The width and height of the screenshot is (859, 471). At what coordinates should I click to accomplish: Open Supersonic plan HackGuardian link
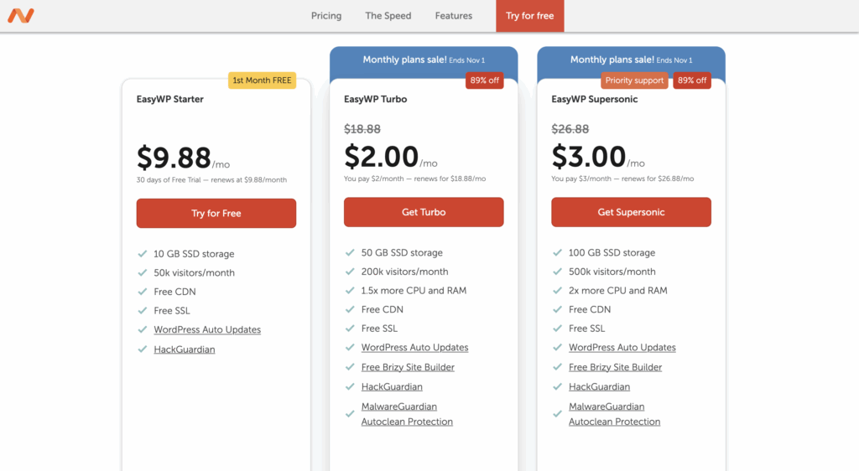point(599,387)
